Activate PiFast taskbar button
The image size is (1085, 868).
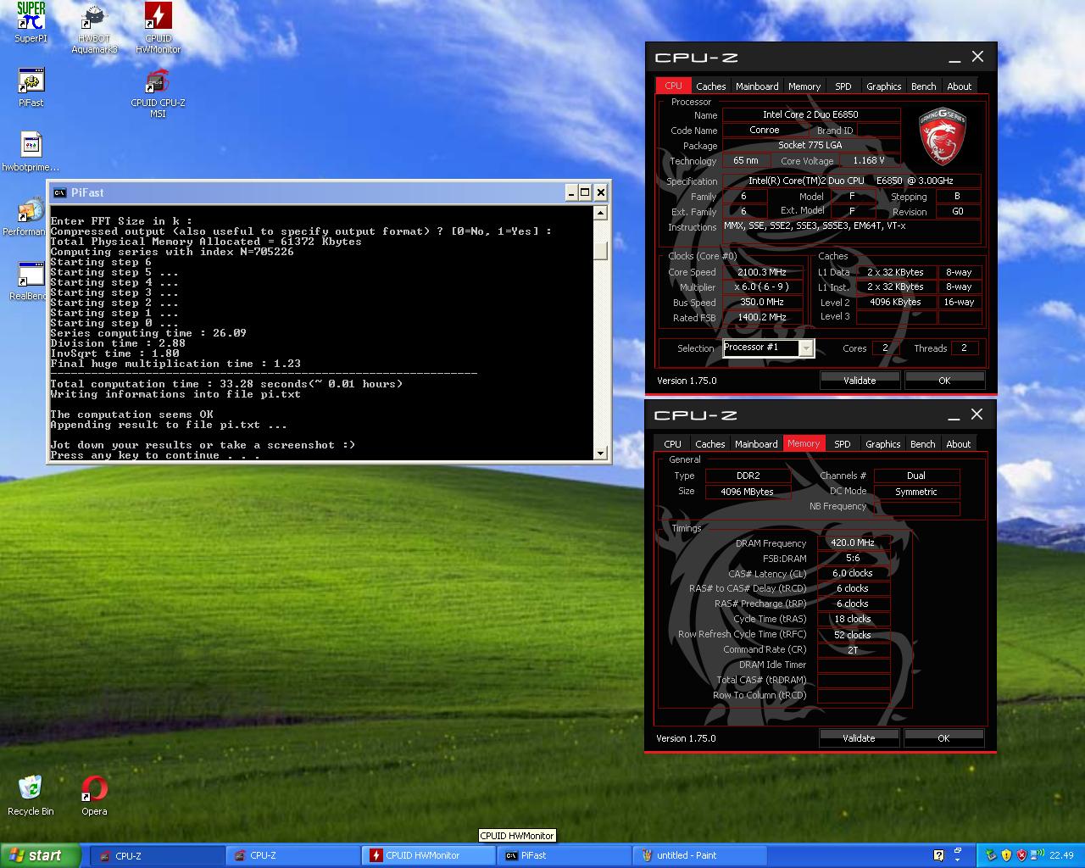[x=563, y=855]
